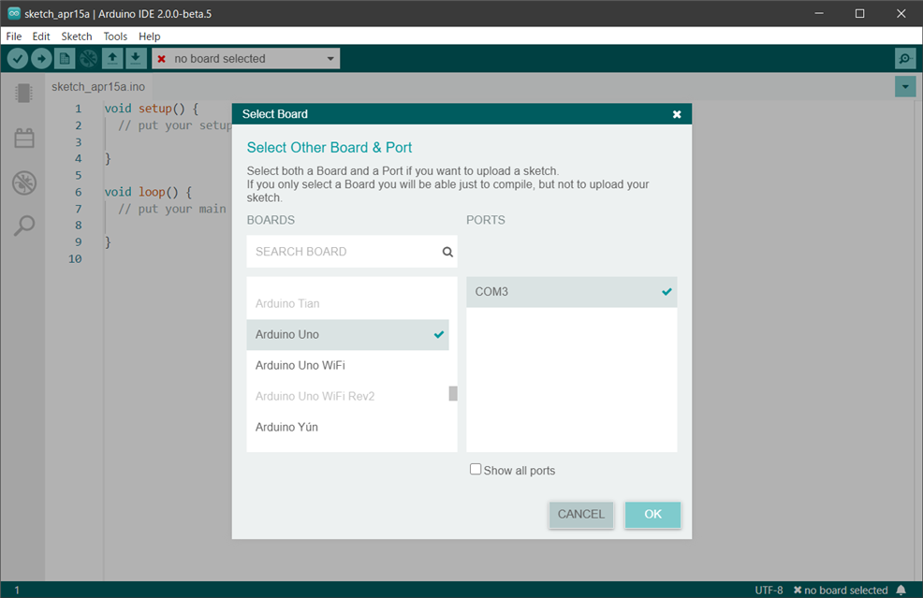Expand the editor tab options dropdown arrow
923x598 pixels.
tap(905, 86)
